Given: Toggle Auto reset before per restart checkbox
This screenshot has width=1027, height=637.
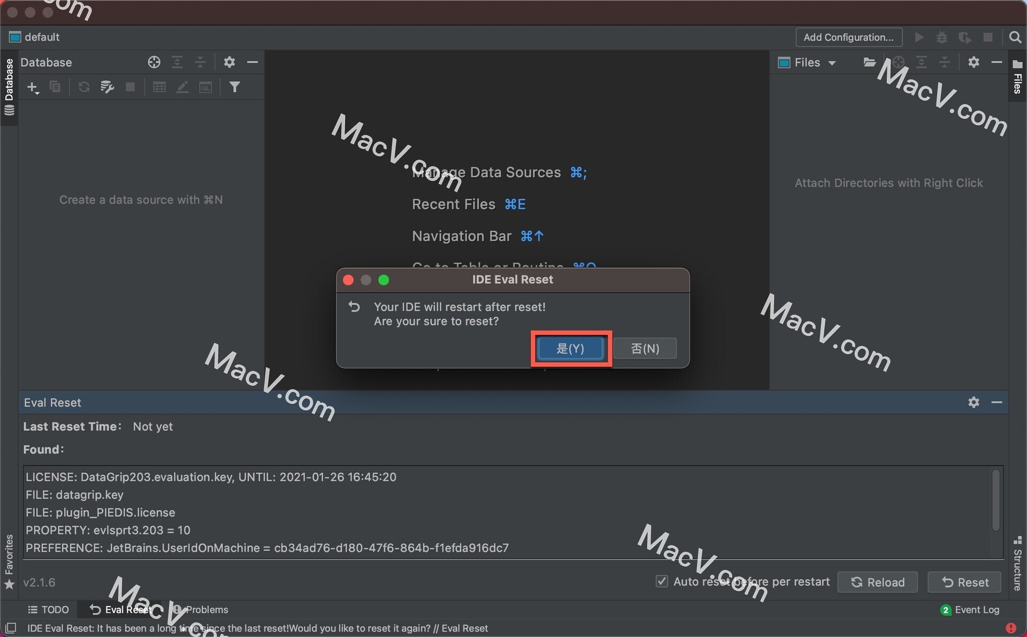Looking at the screenshot, I should pyautogui.click(x=661, y=581).
